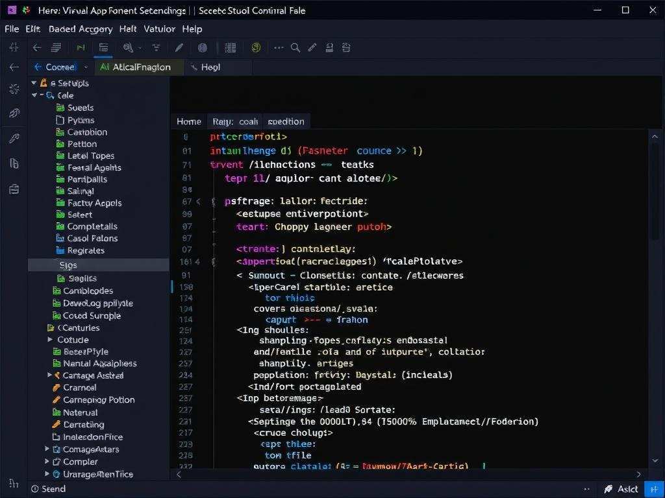Screen dimensions: 665x498
Task: Open the File menu
Action: pyautogui.click(x=12, y=29)
